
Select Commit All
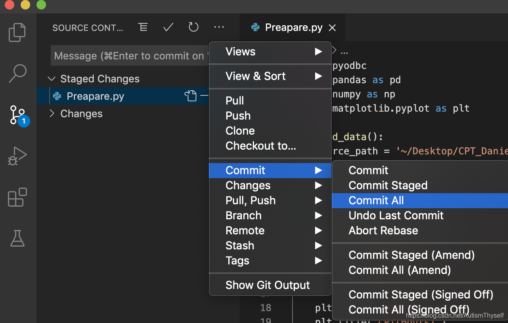tap(420, 201)
